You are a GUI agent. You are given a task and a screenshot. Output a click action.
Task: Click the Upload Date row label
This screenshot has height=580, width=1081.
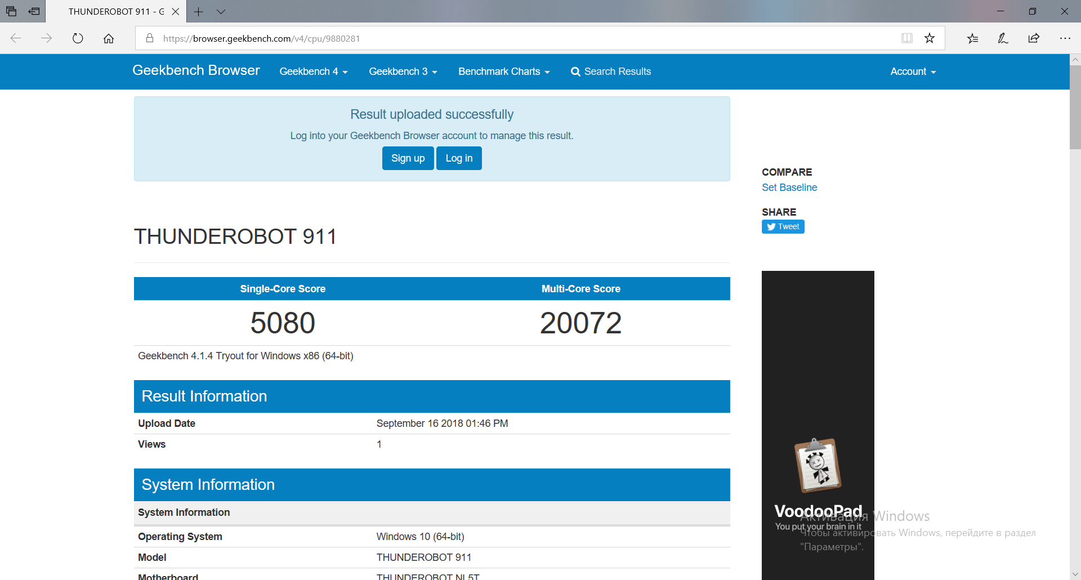pos(167,423)
